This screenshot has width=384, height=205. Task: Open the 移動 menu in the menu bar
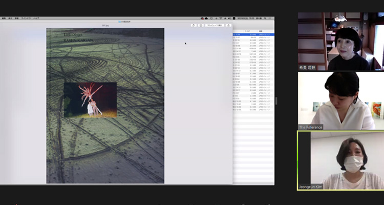pos(17,18)
